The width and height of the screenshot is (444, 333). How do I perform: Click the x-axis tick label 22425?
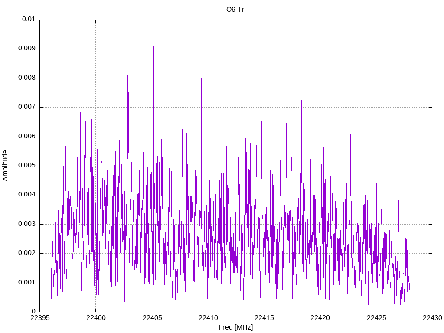click(376, 318)
